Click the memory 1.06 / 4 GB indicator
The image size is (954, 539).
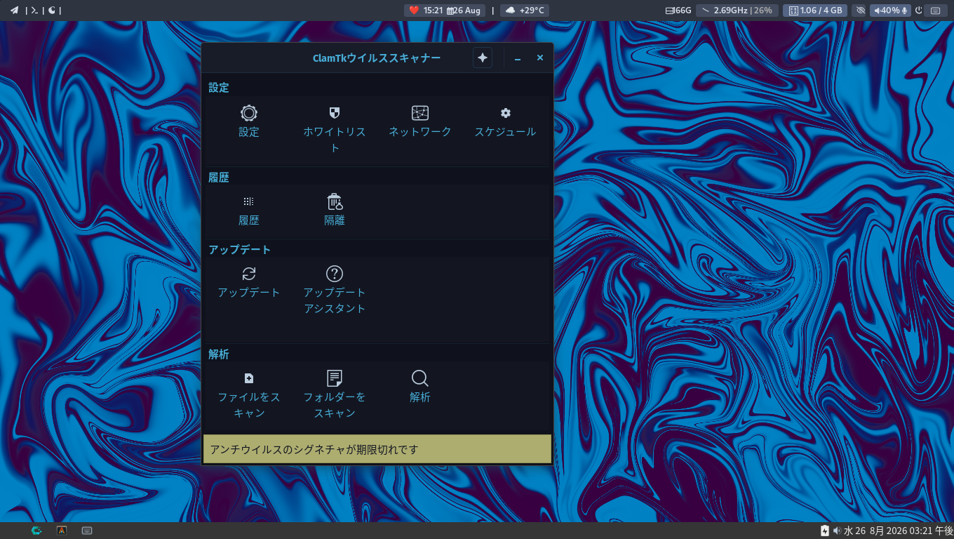[815, 11]
